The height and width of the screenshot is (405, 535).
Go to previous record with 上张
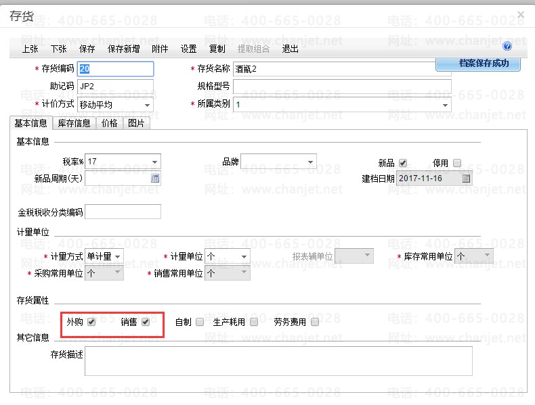(x=30, y=49)
